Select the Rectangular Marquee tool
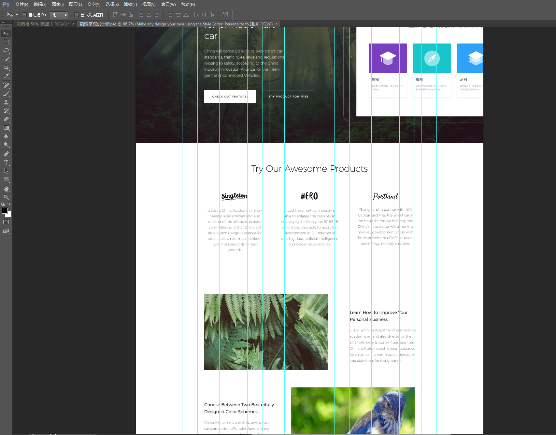This screenshot has width=556, height=435. coord(6,42)
